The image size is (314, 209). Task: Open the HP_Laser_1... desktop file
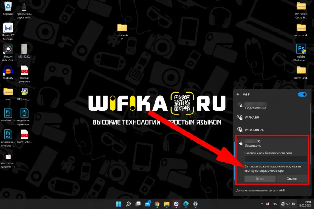click(x=24, y=94)
